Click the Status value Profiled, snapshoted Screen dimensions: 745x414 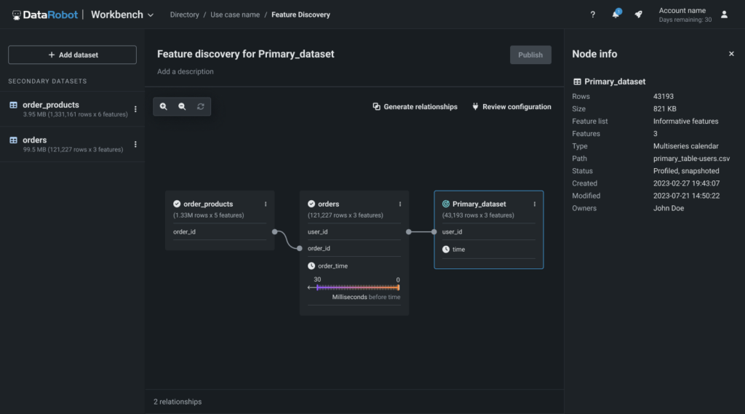click(686, 171)
